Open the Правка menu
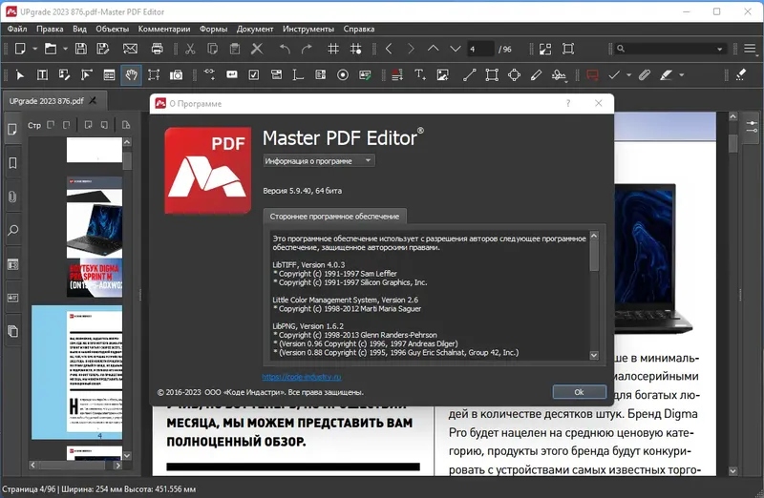The width and height of the screenshot is (764, 498). pyautogui.click(x=50, y=29)
